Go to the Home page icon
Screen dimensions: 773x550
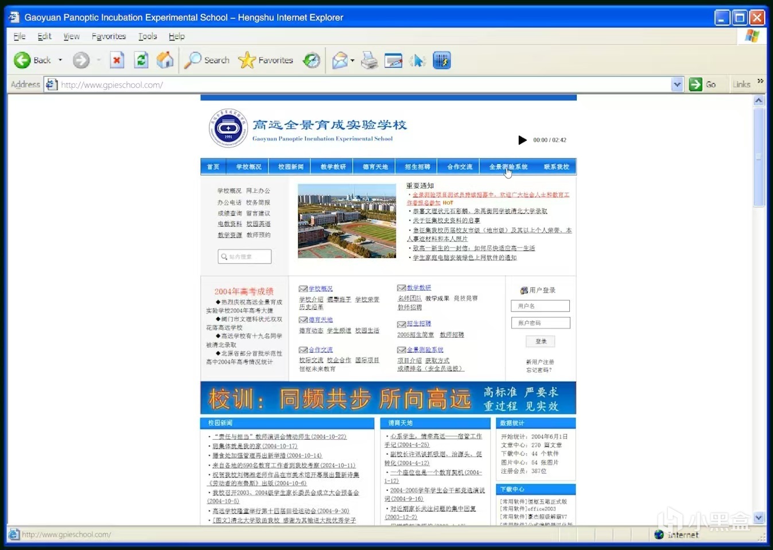(x=165, y=60)
